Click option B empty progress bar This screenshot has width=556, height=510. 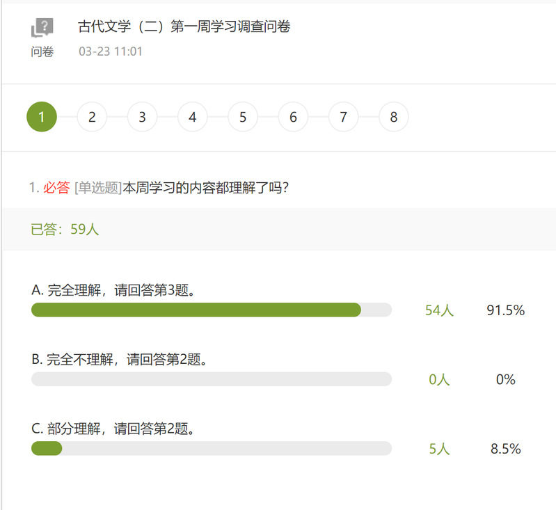[212, 379]
